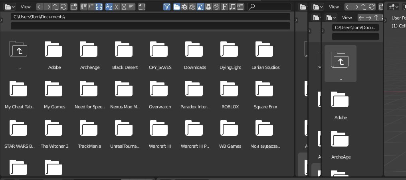Switch to vertical list display mode
The height and width of the screenshot is (180, 406).
[83, 7]
